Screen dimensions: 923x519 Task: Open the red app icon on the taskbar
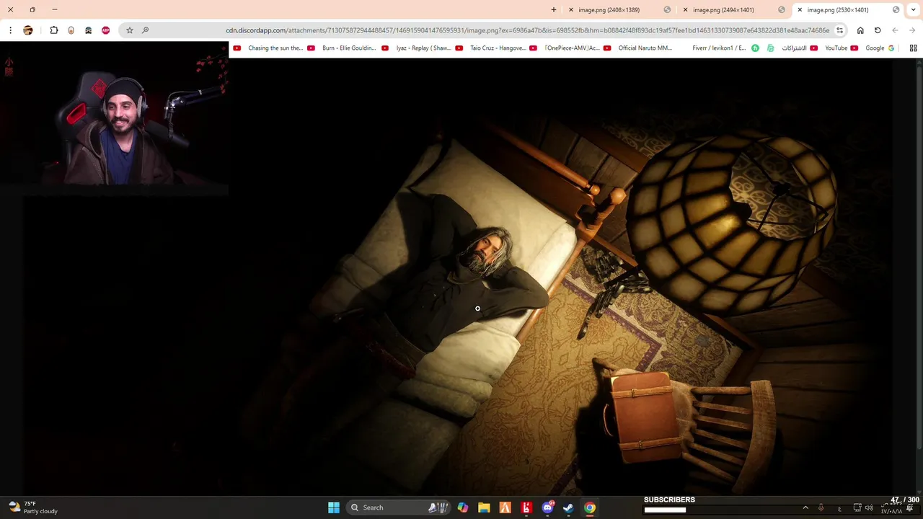526,507
